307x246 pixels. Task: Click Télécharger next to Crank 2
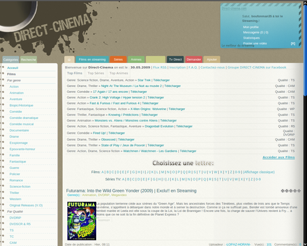click(156, 98)
